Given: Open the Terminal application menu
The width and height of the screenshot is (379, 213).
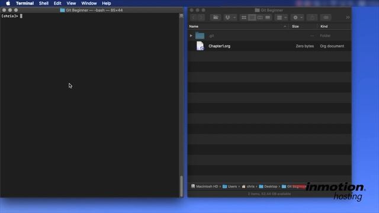Looking at the screenshot, I should (x=25, y=3).
